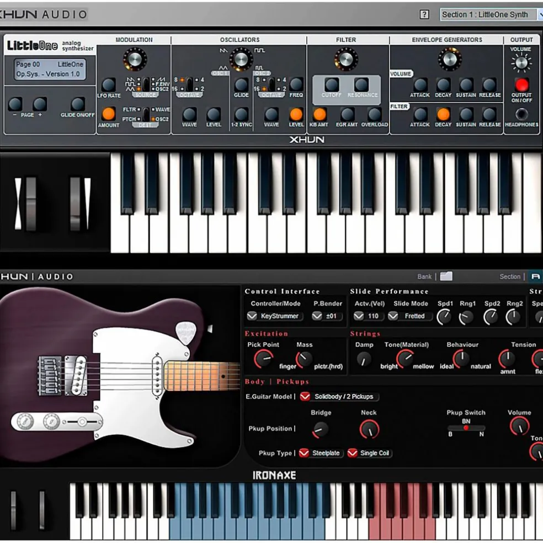Click the Bridge pickup position knob
Viewport: 543px width, 543px height.
click(321, 429)
